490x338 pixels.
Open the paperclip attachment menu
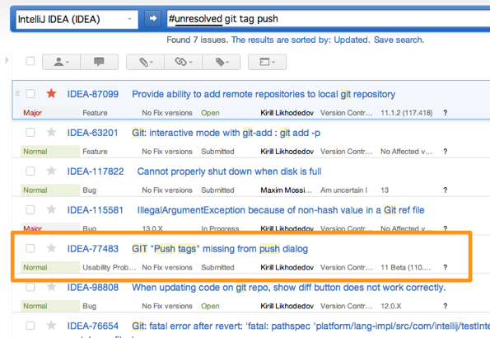pyautogui.click(x=145, y=62)
